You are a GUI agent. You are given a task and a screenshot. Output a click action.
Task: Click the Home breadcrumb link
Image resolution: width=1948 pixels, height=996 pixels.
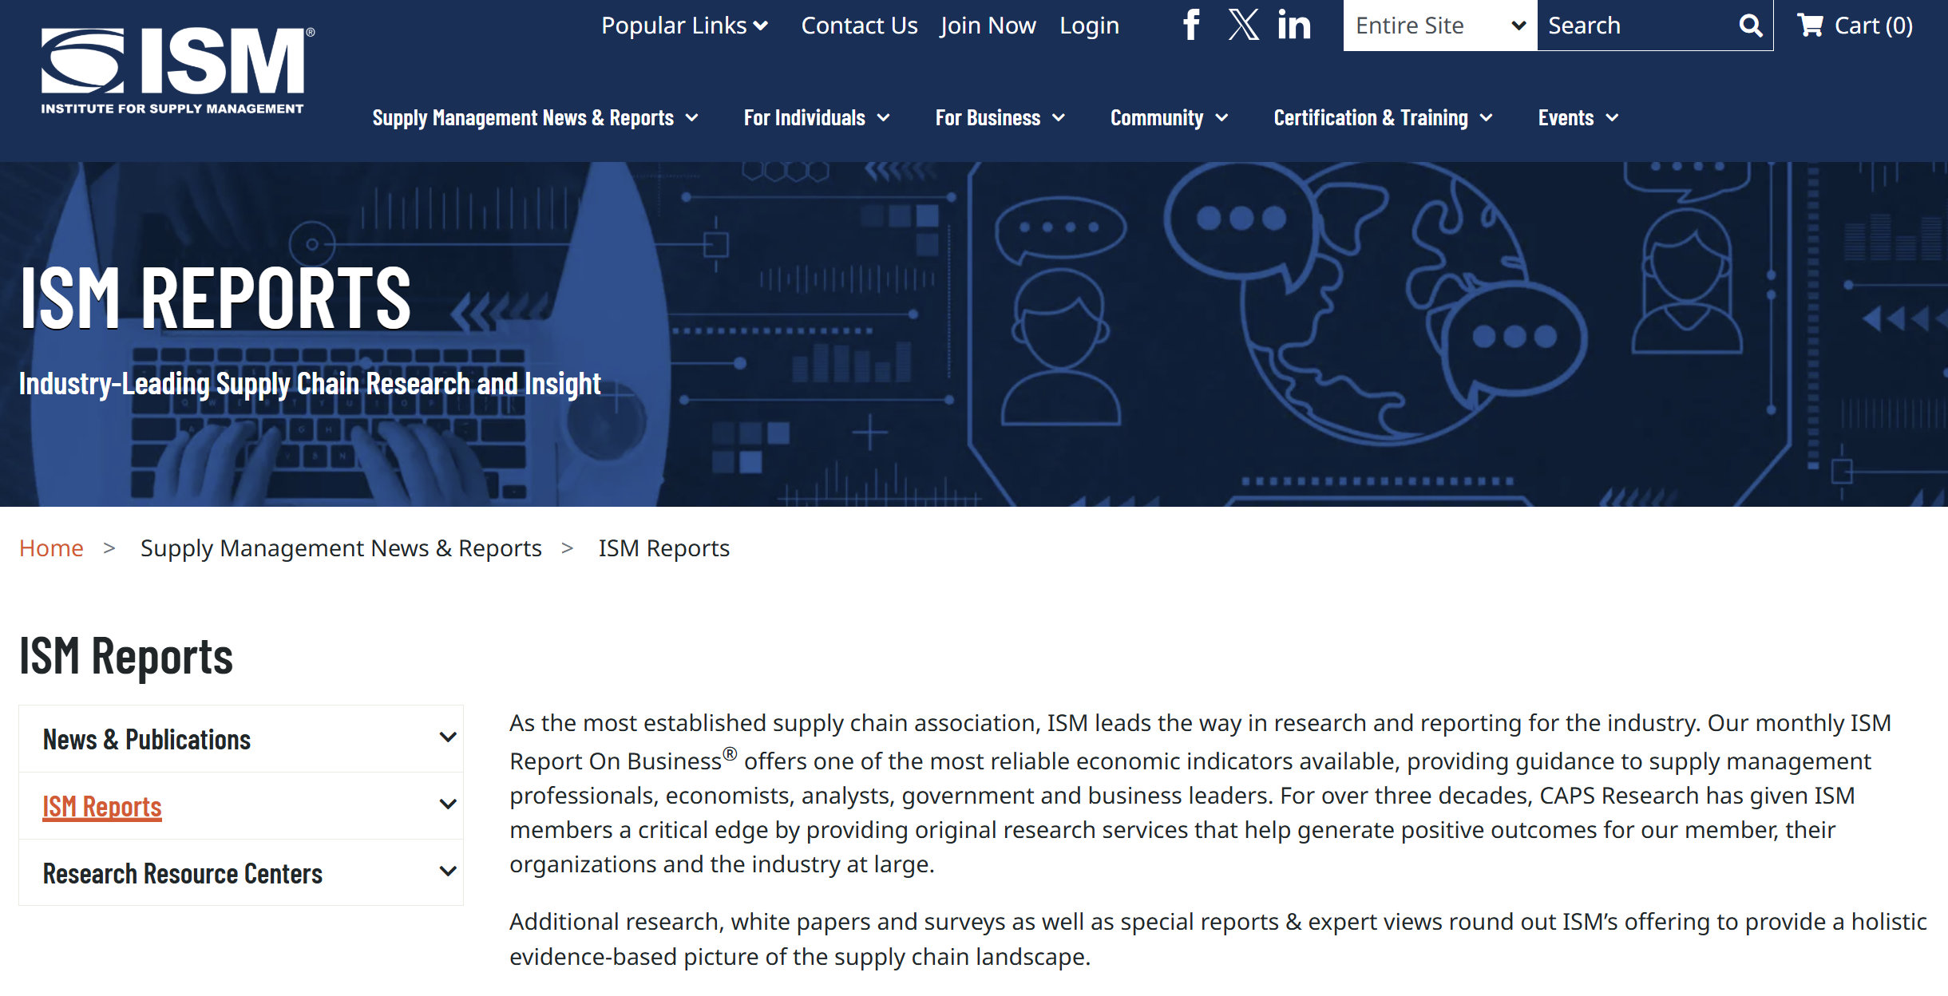(x=51, y=548)
